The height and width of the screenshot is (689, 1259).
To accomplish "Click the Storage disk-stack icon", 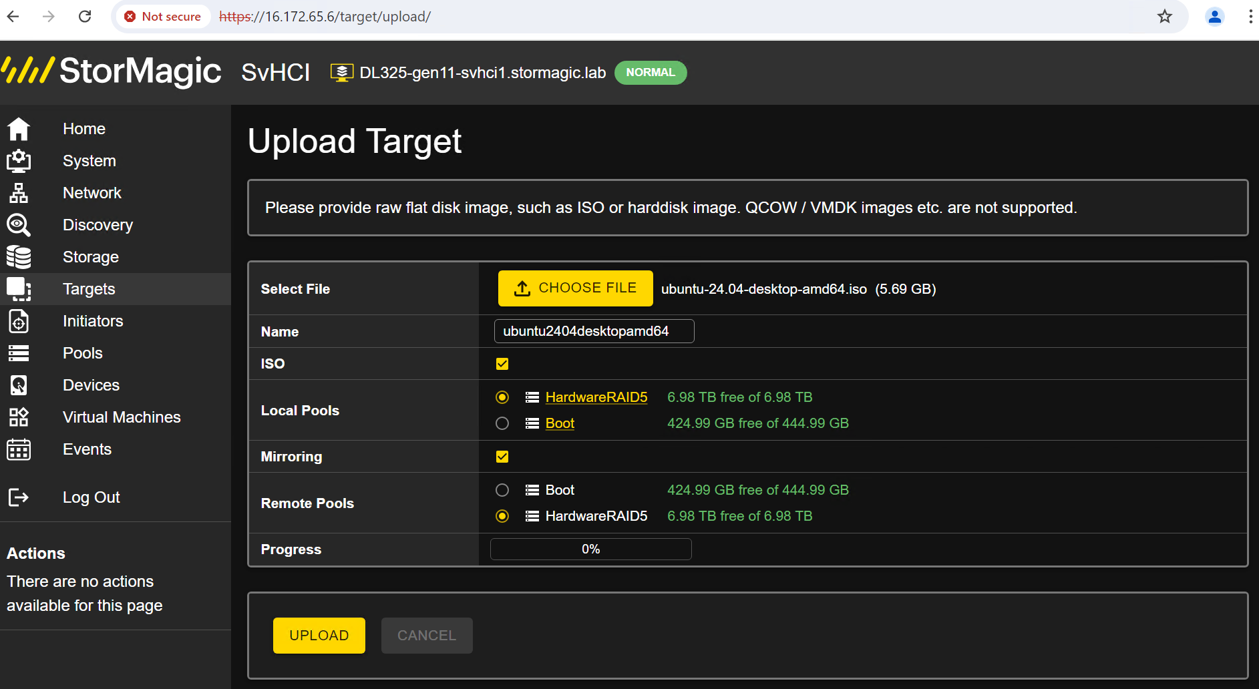I will point(19,257).
